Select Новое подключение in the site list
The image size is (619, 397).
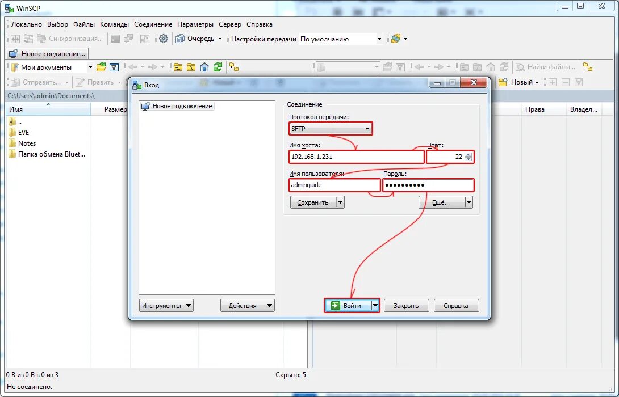click(177, 106)
